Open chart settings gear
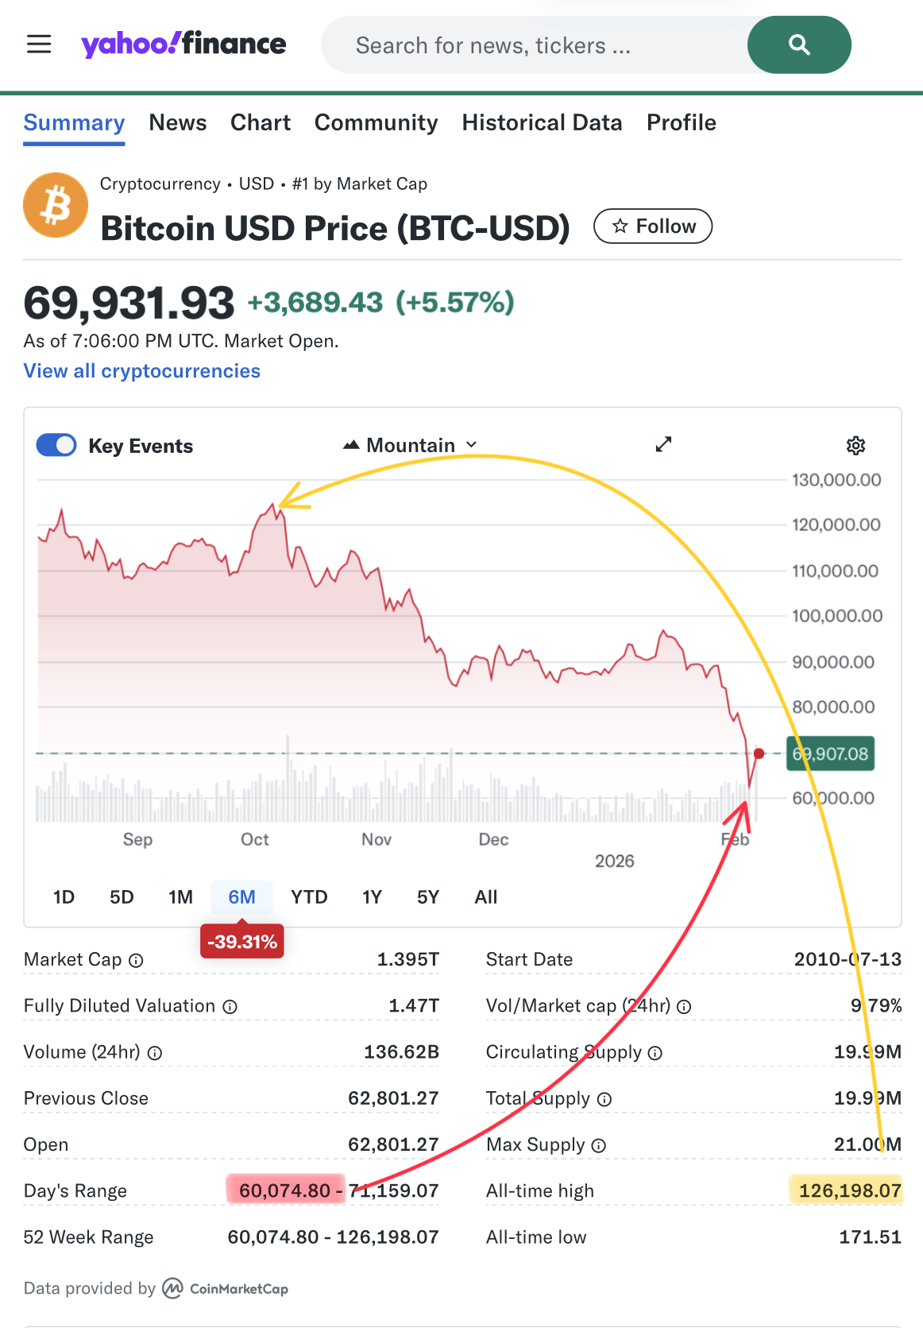 pos(855,445)
